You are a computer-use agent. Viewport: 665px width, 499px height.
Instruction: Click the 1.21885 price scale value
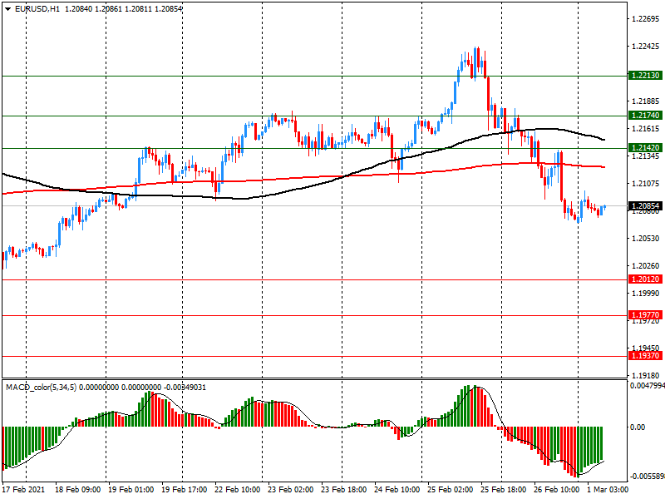646,101
